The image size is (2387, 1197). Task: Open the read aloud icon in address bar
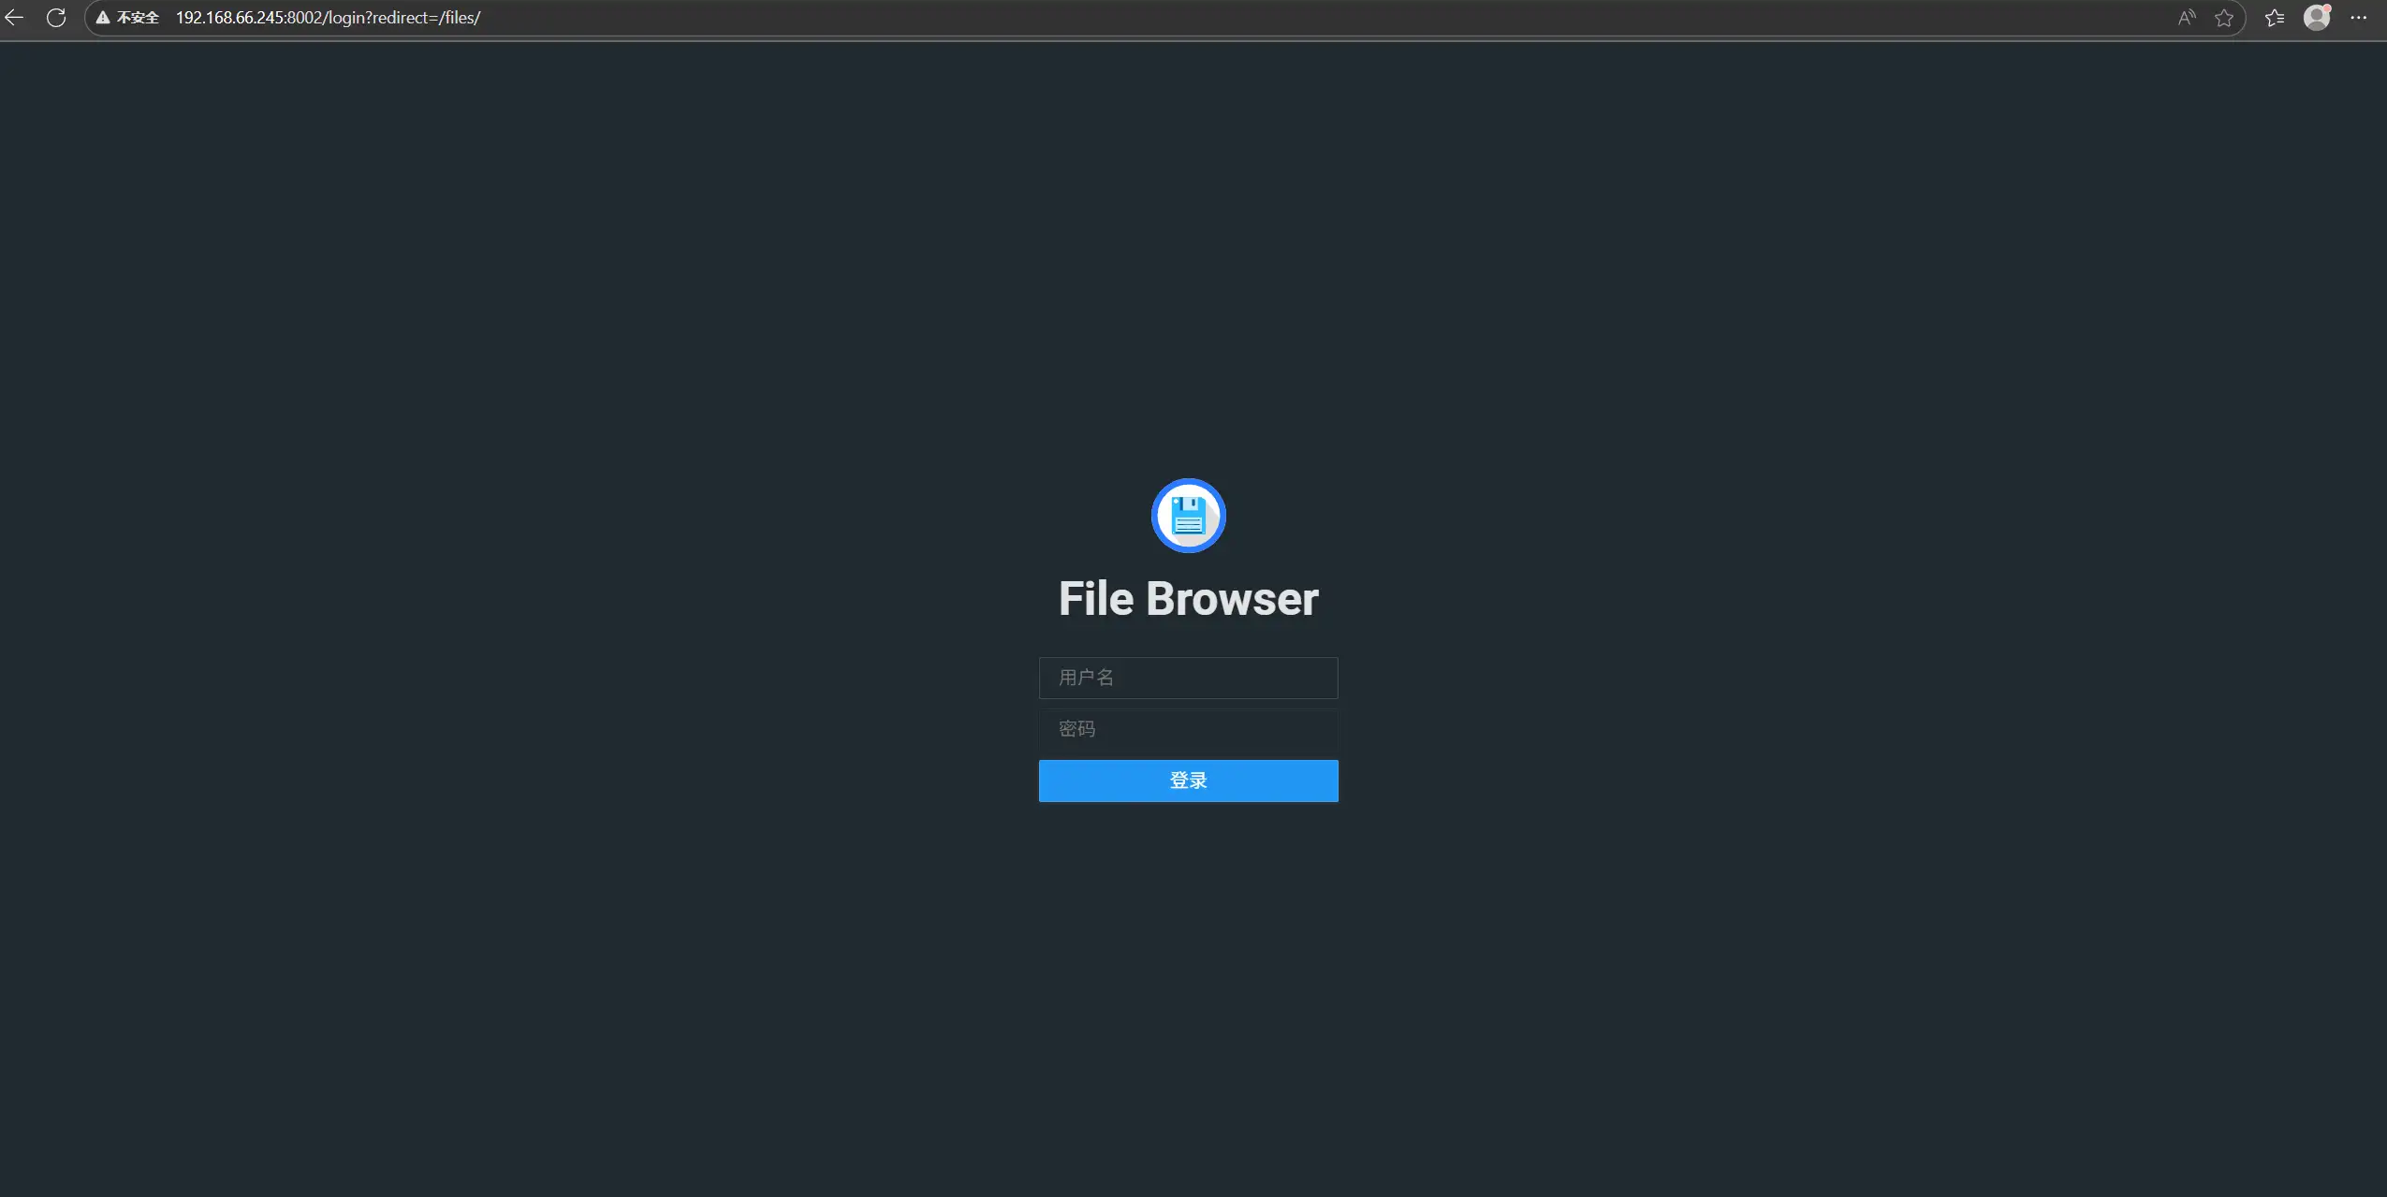point(2187,18)
